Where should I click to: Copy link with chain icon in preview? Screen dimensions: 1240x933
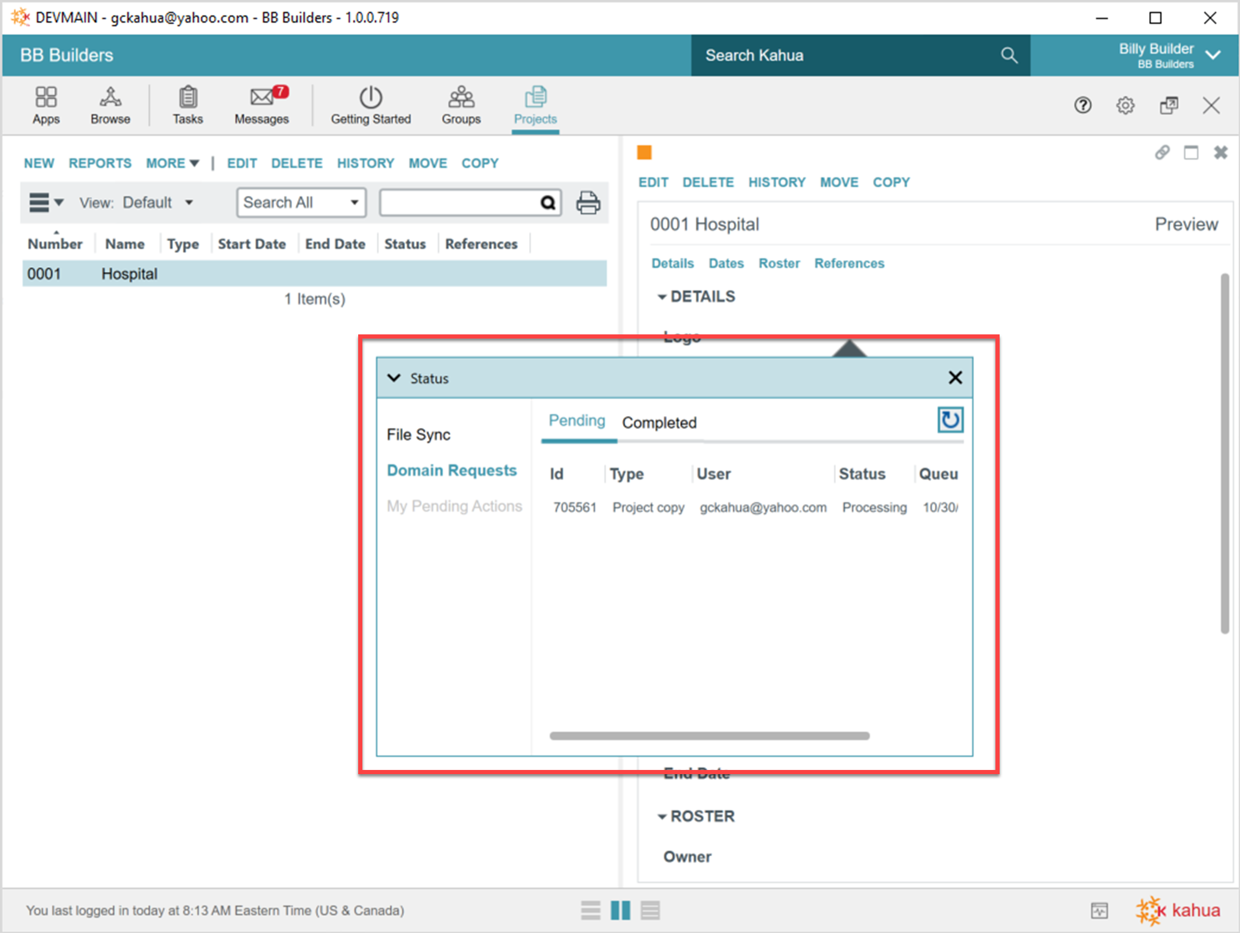[1162, 153]
